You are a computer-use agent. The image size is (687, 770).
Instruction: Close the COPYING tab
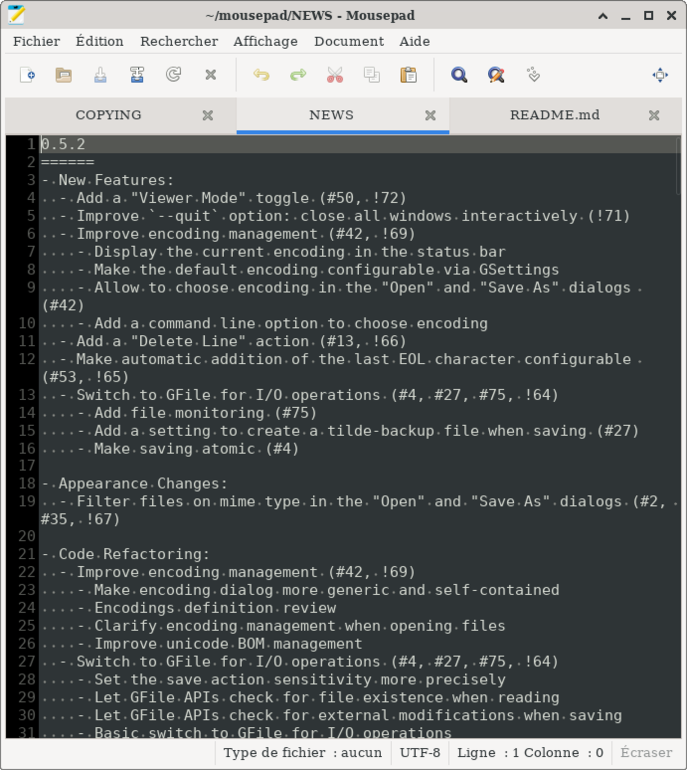pos(208,115)
